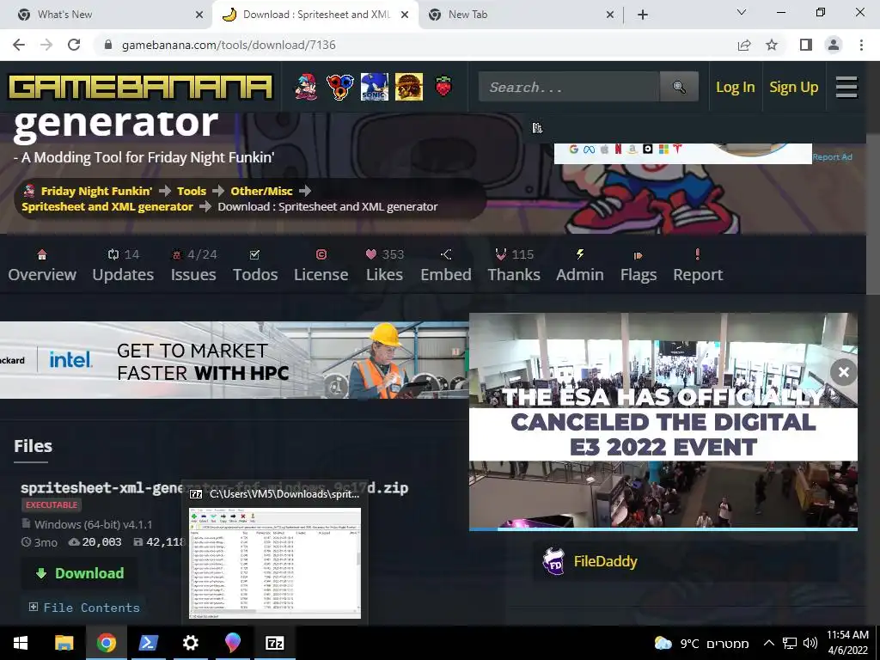Screen dimensions: 880x660
Task: Open the Tools breadcrumb link
Action: [x=192, y=191]
